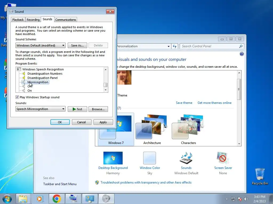Open Control Panel help icon

pos(242,54)
